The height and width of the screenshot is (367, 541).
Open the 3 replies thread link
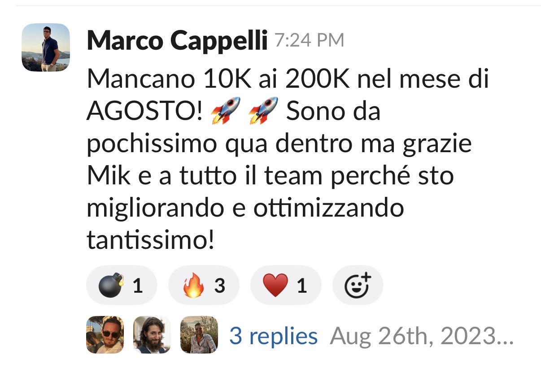(x=273, y=336)
